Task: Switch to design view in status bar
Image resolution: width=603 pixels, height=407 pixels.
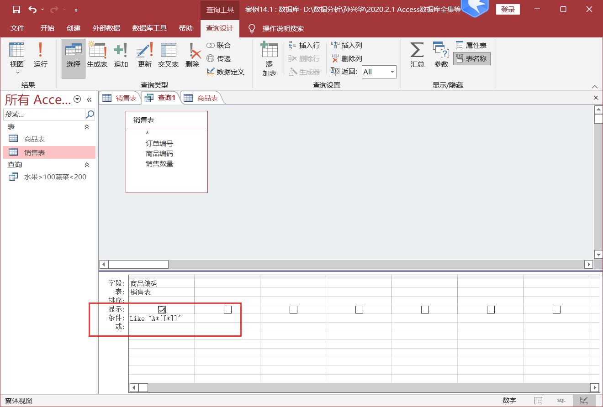Action: (584, 401)
